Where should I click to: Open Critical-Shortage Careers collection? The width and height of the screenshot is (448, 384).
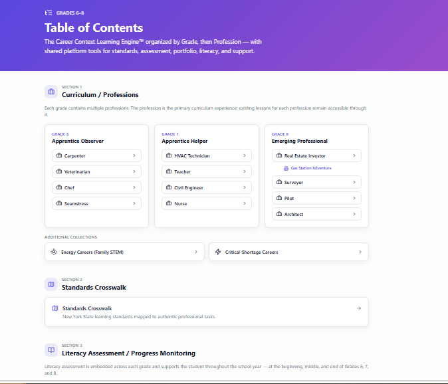pyautogui.click(x=289, y=252)
